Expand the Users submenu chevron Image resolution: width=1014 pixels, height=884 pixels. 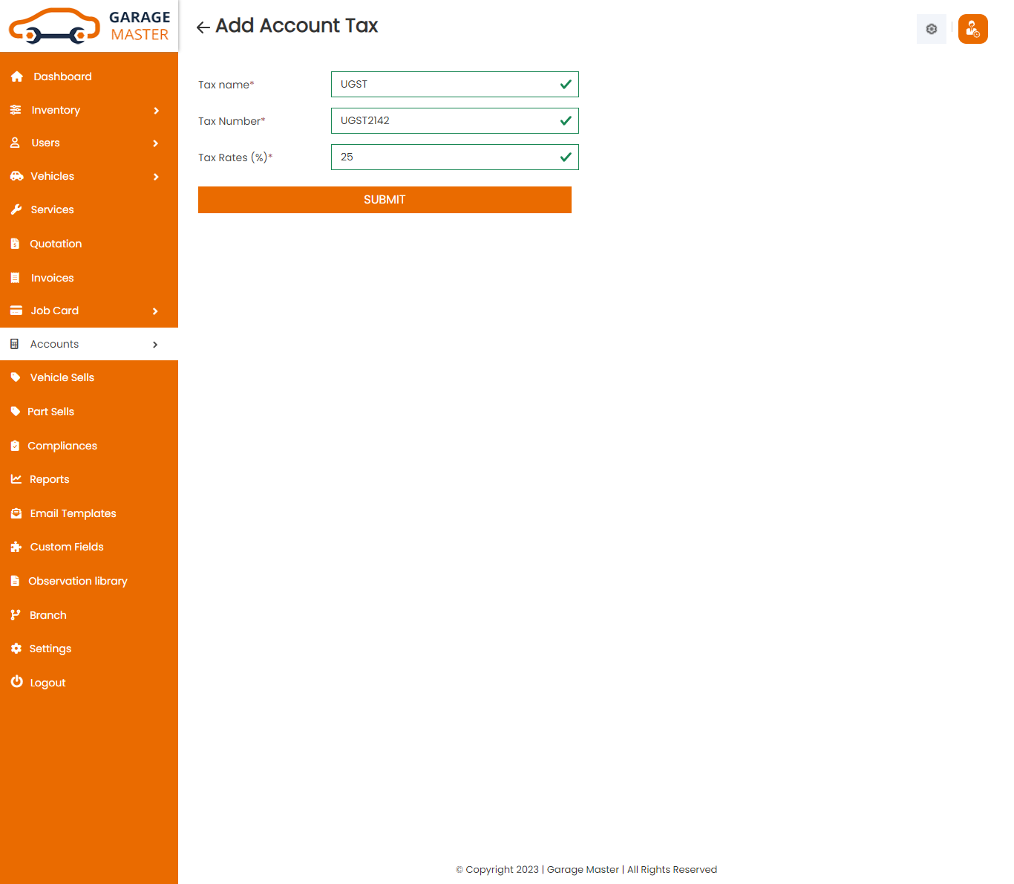click(156, 143)
